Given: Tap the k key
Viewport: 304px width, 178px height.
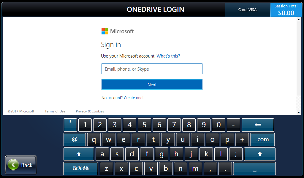Looking at the screenshot, I should pos(206,154).
